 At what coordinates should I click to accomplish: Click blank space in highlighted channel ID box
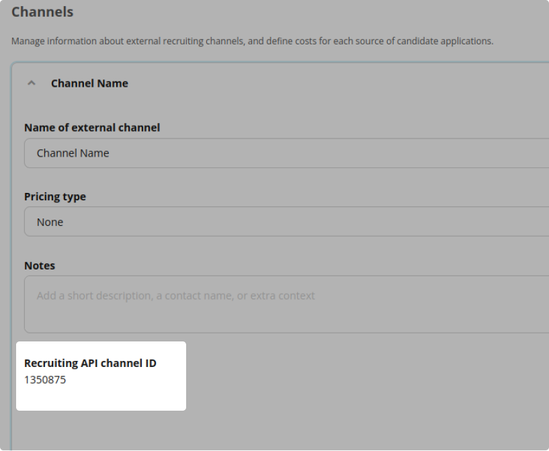click(134, 397)
